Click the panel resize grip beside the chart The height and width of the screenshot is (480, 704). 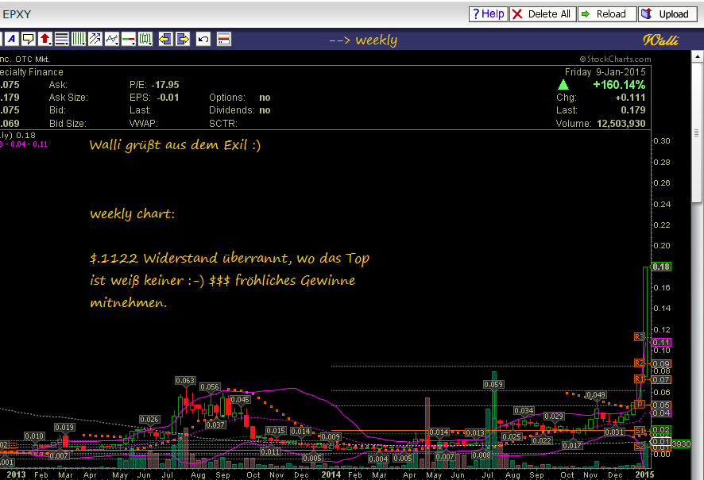click(x=697, y=132)
